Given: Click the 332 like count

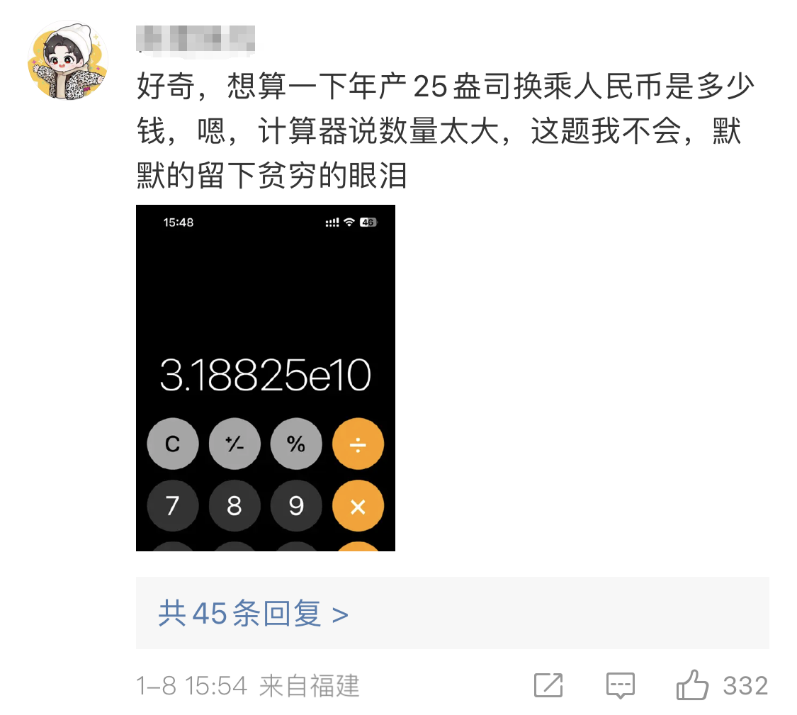Looking at the screenshot, I should coord(745,685).
